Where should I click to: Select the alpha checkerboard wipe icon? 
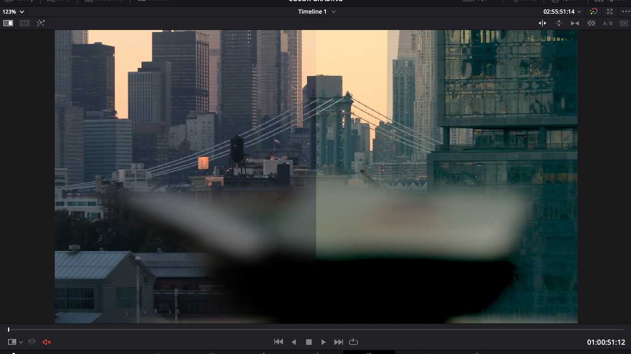click(x=591, y=23)
